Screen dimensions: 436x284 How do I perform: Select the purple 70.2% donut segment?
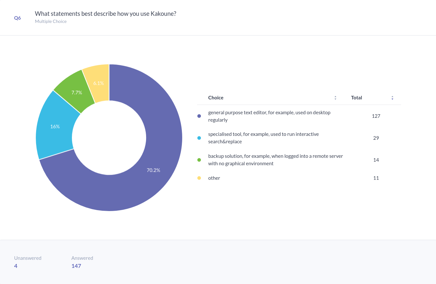(154, 170)
